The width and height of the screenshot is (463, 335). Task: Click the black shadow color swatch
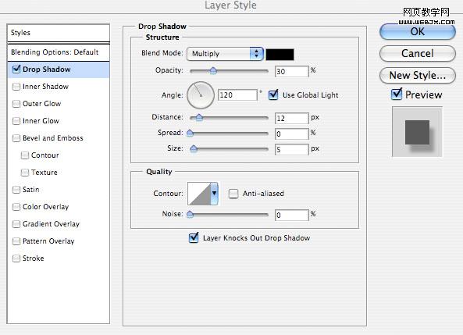(x=280, y=55)
